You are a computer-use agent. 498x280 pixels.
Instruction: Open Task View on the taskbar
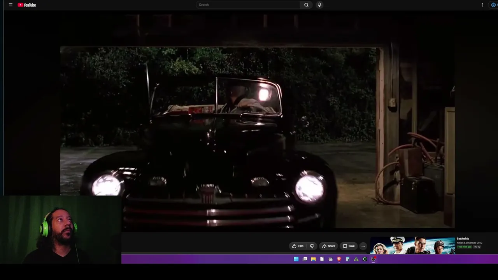point(305,259)
